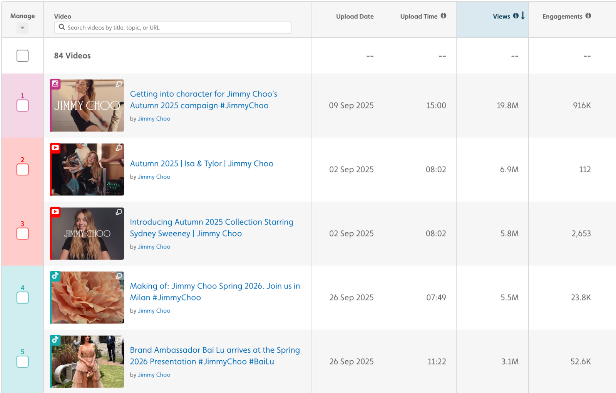Click TikTok icon on Making of video

(55, 275)
